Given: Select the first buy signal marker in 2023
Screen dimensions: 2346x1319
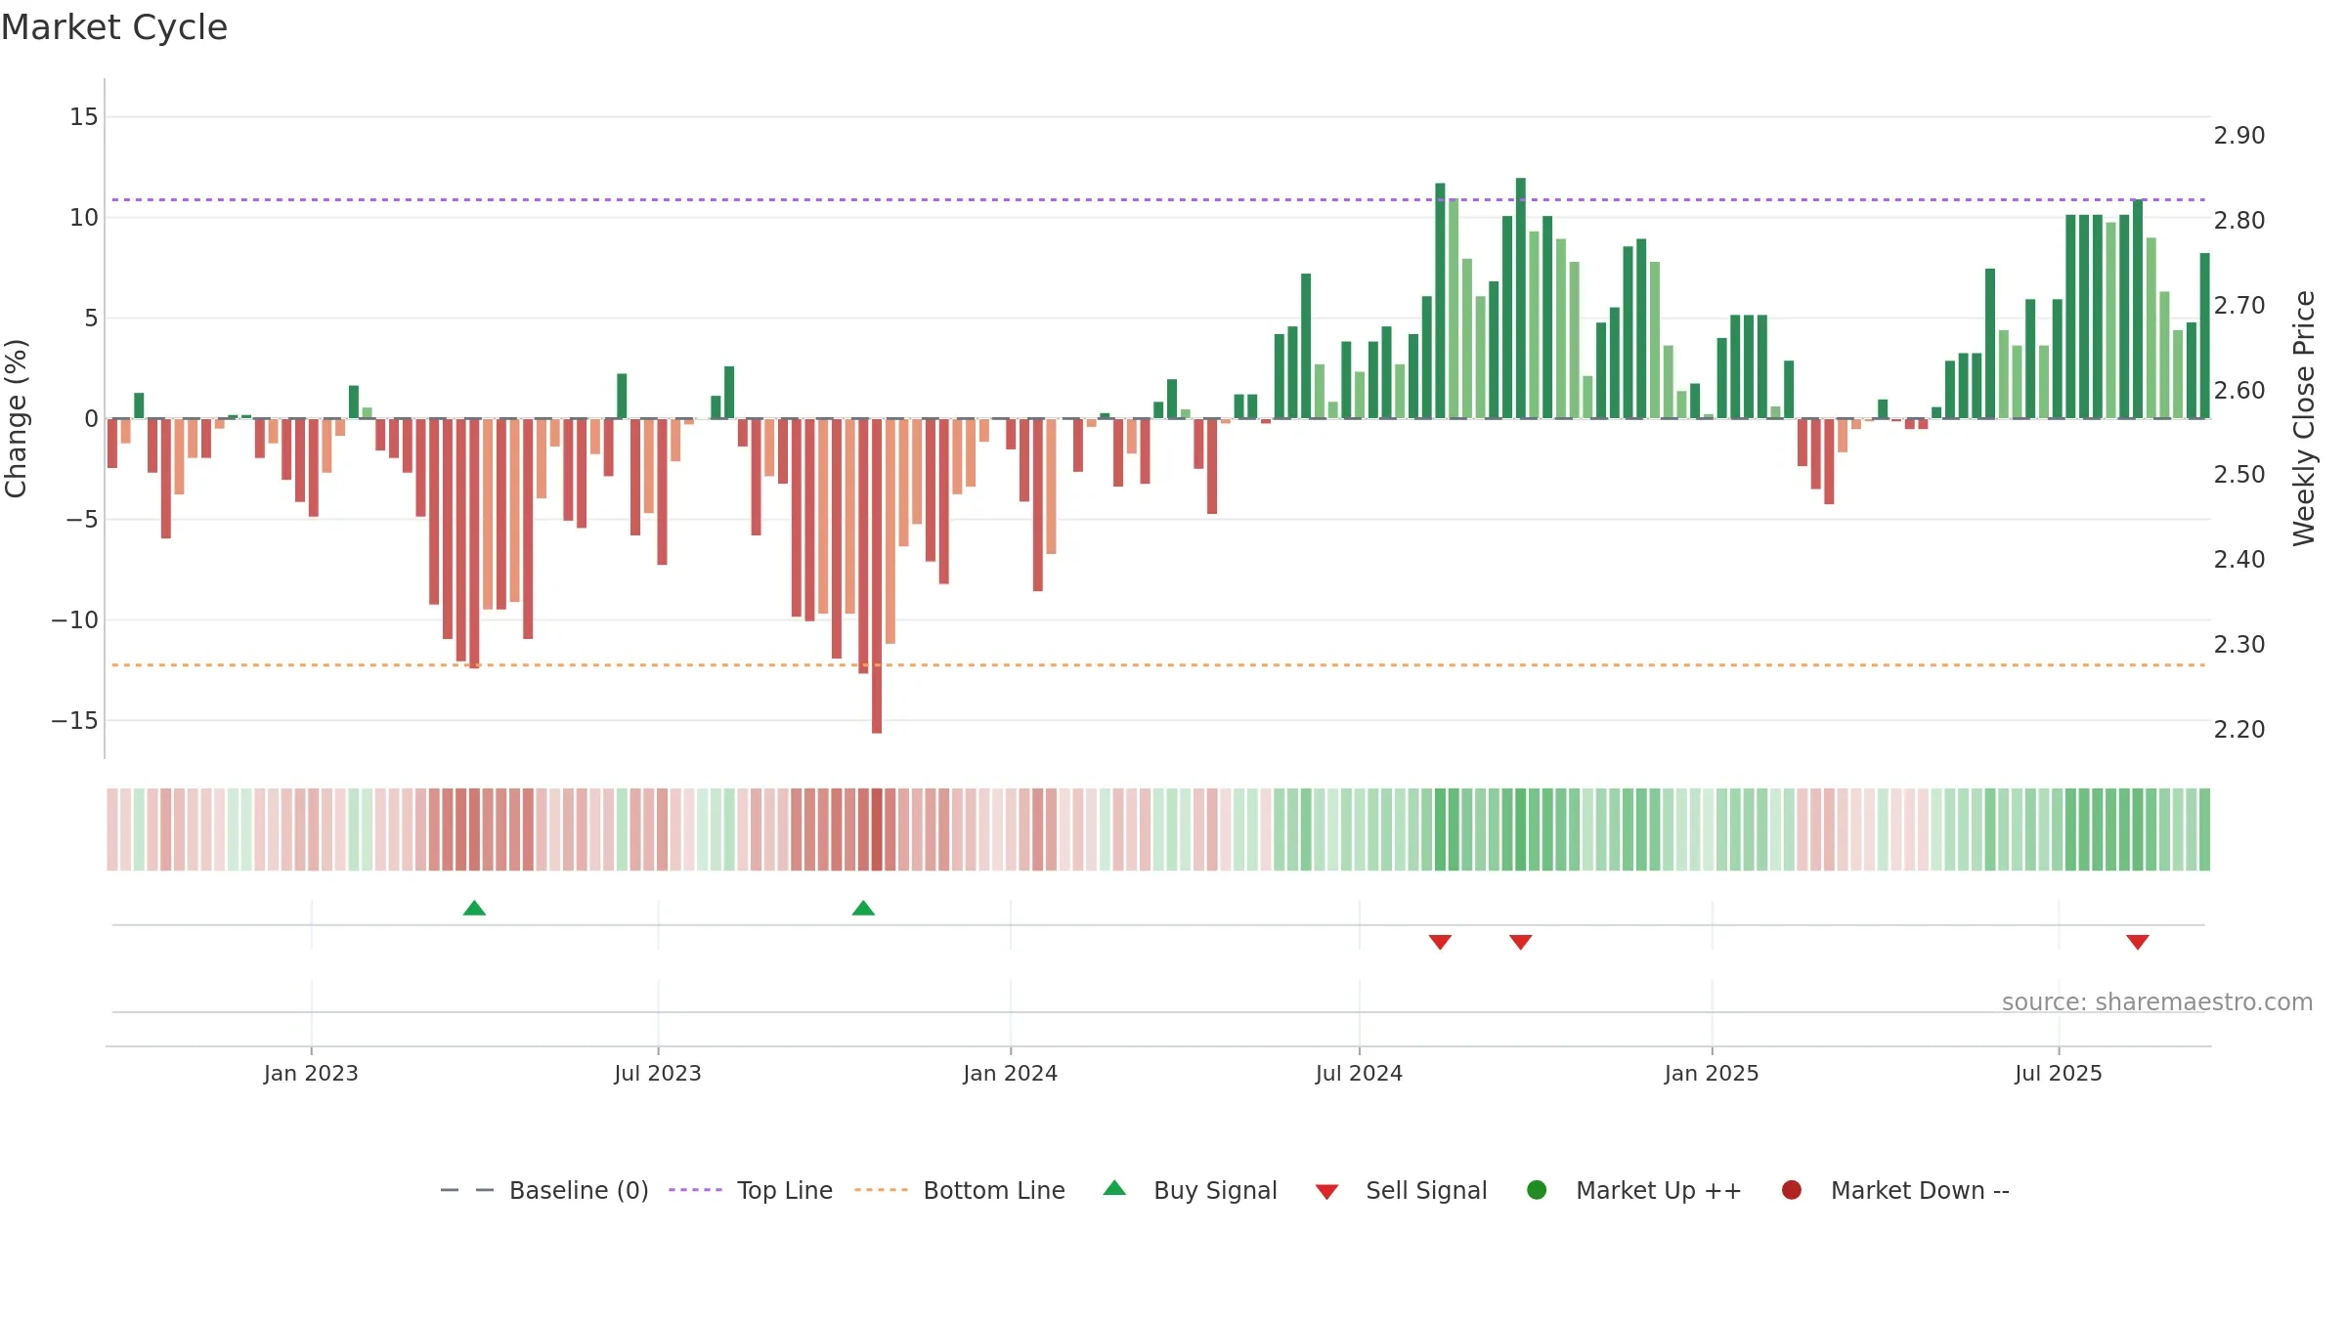Looking at the screenshot, I should [474, 908].
